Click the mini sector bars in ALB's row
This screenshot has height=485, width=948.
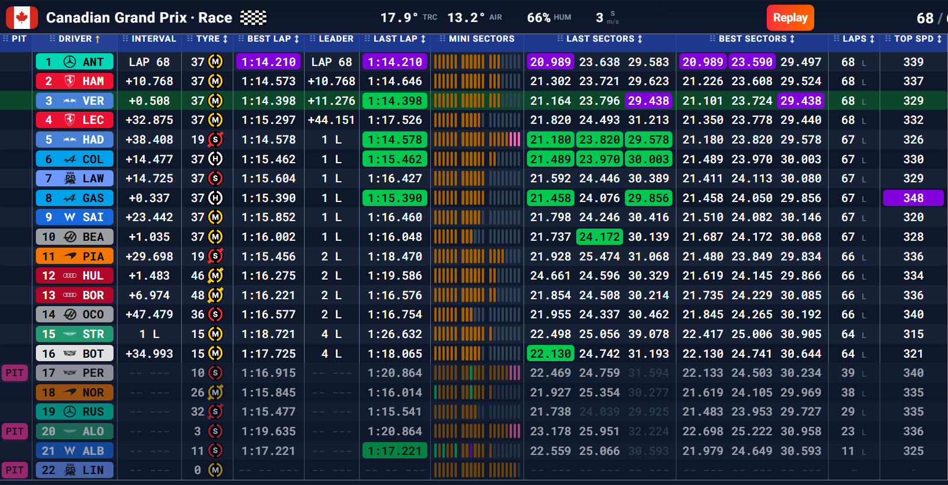(x=477, y=450)
